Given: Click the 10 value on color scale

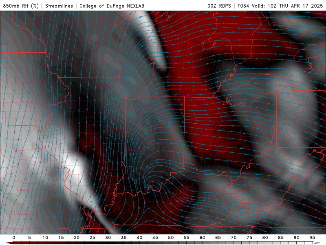Looking at the screenshot, I should 45,238.
